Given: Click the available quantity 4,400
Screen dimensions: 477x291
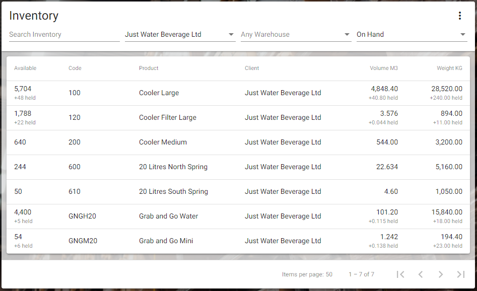Looking at the screenshot, I should pyautogui.click(x=23, y=212).
